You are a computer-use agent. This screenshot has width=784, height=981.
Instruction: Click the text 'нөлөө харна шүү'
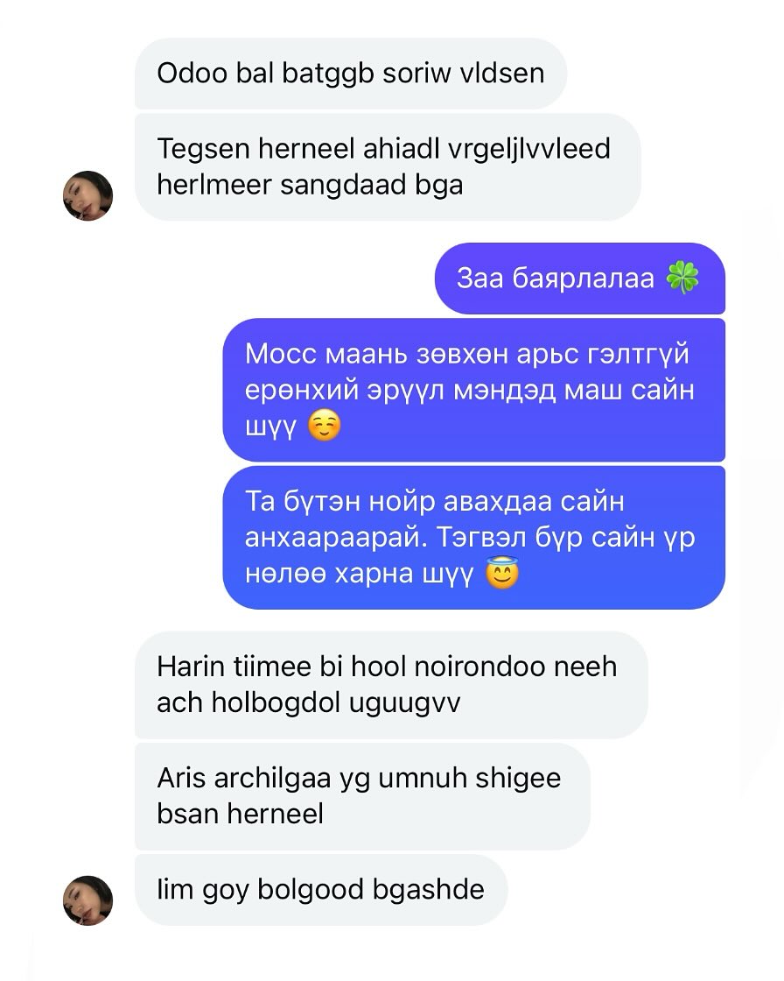click(360, 574)
